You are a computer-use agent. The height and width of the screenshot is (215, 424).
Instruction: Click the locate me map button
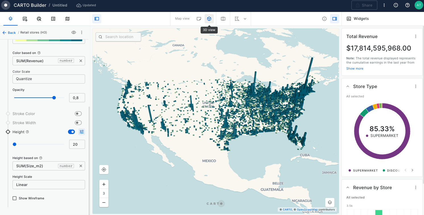click(104, 170)
